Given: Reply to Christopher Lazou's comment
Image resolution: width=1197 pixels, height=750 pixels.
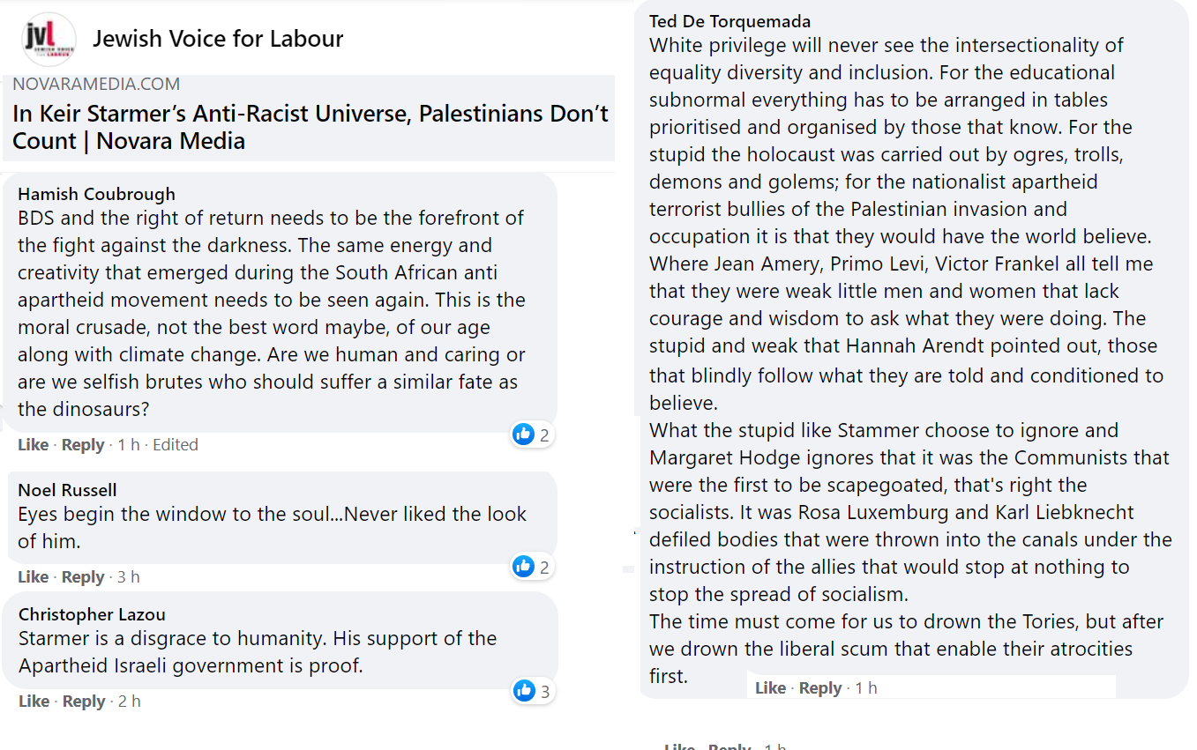Looking at the screenshot, I should 84,702.
